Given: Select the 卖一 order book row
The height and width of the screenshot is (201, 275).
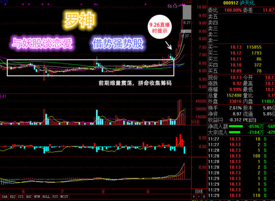Looking at the screenshot, I should 241,41.
